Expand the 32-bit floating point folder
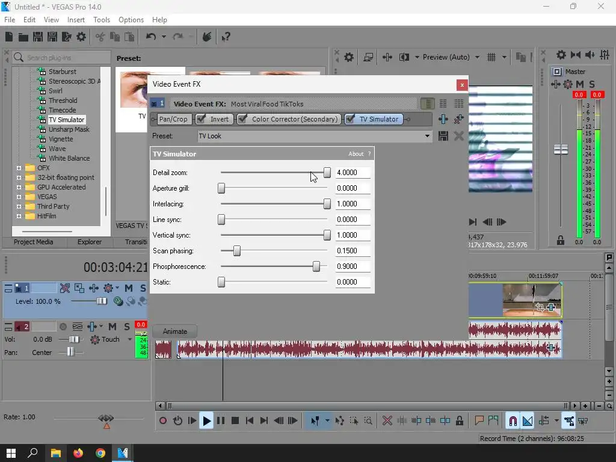 tap(19, 177)
